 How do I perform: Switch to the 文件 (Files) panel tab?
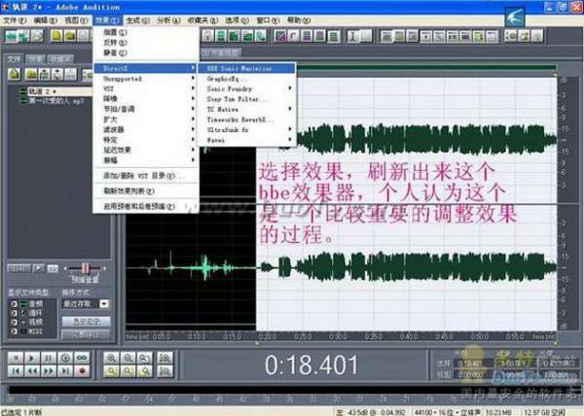[15, 58]
